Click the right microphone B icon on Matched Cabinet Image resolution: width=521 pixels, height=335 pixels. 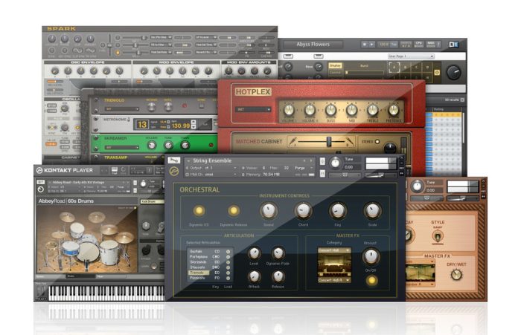click(x=349, y=142)
